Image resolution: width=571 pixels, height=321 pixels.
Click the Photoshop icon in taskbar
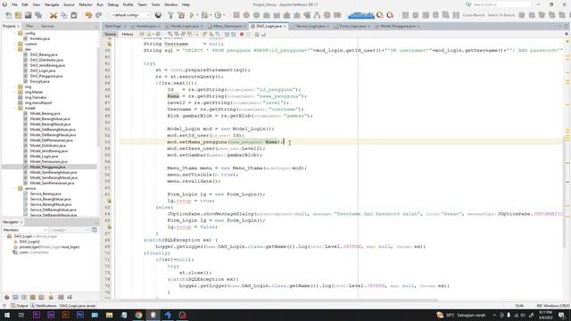coord(80,315)
